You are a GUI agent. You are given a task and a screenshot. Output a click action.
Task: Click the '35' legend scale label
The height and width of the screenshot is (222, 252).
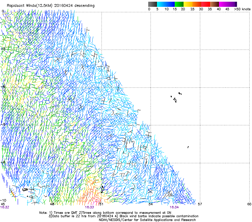click(210, 9)
